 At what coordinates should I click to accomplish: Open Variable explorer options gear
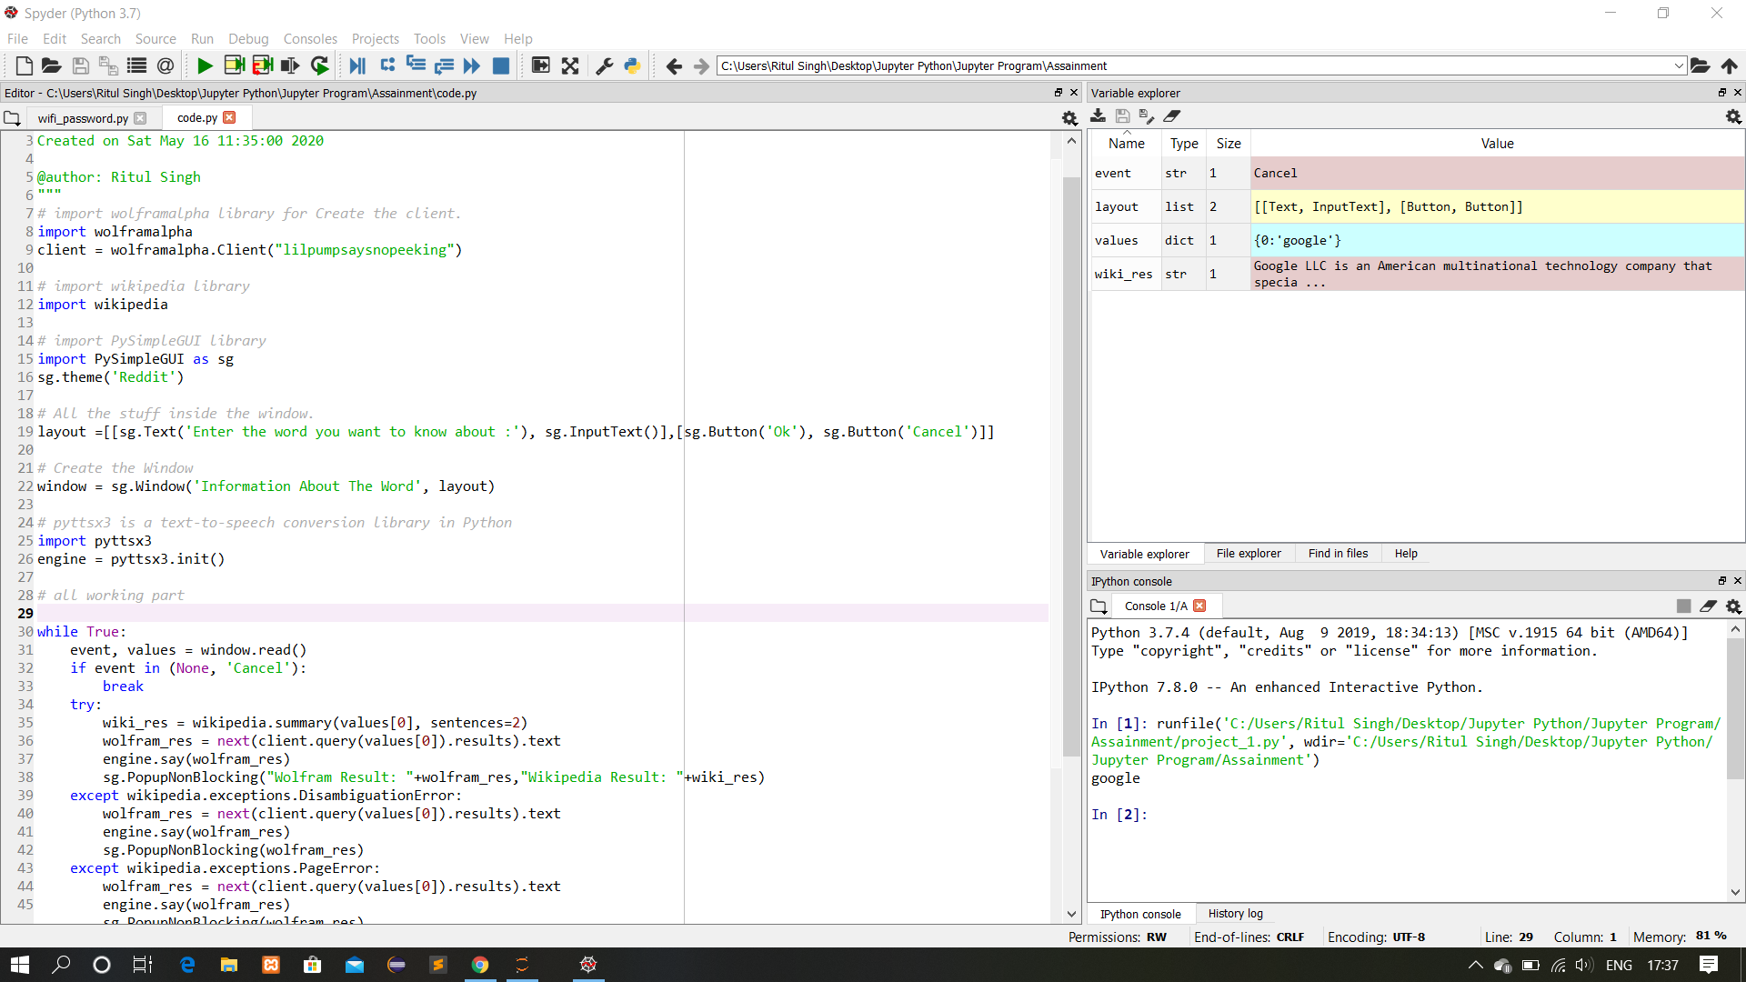[x=1733, y=116]
